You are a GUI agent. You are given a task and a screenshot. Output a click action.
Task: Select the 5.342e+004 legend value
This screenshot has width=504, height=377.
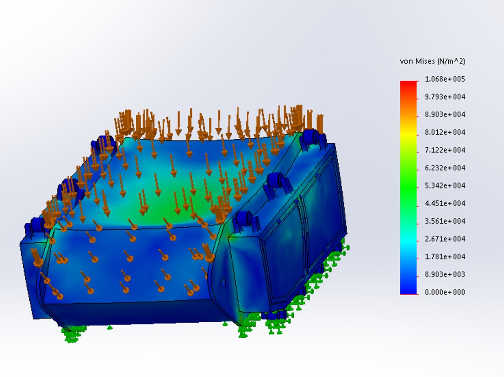(445, 186)
